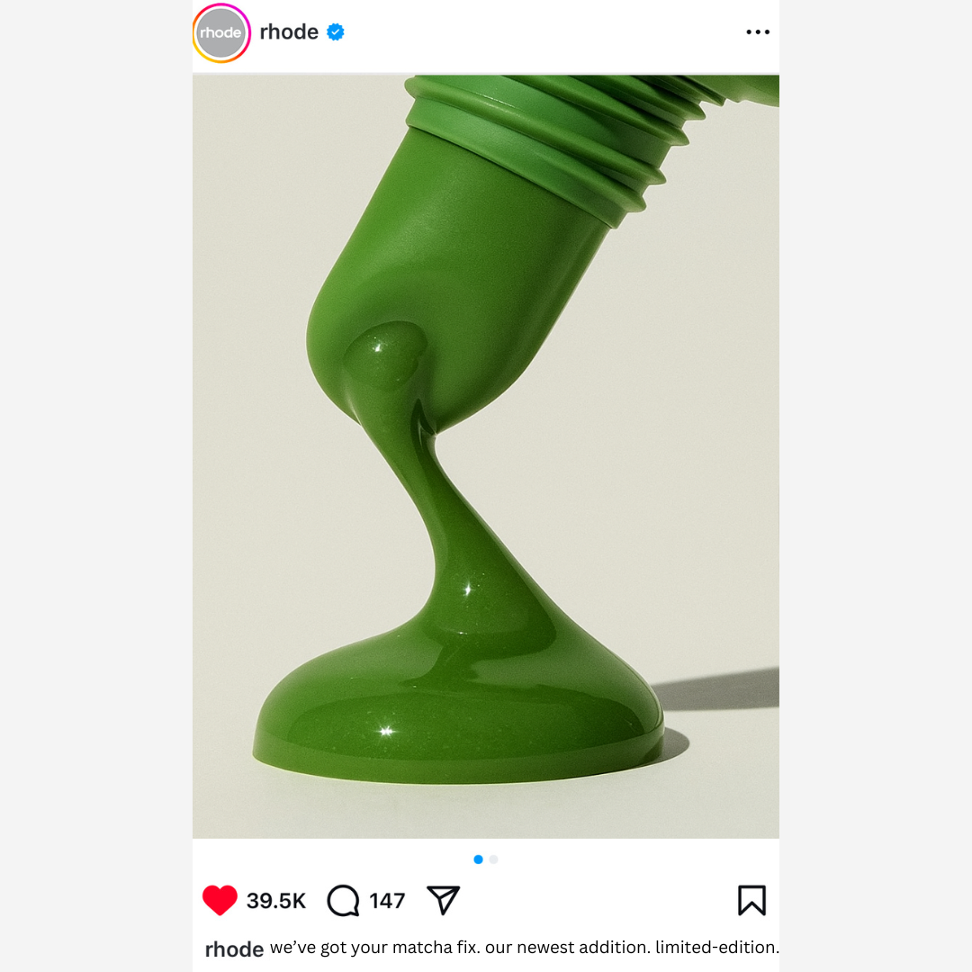Open the three-dot more options menu
972x972 pixels.
(758, 32)
